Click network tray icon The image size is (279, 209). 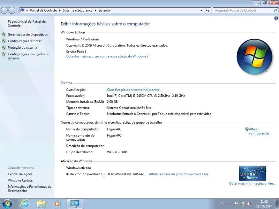click(x=242, y=204)
